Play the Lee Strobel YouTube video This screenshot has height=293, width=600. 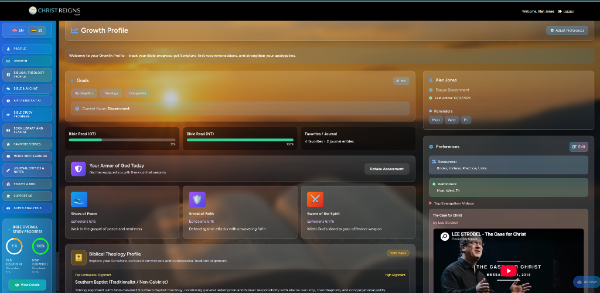pyautogui.click(x=509, y=271)
